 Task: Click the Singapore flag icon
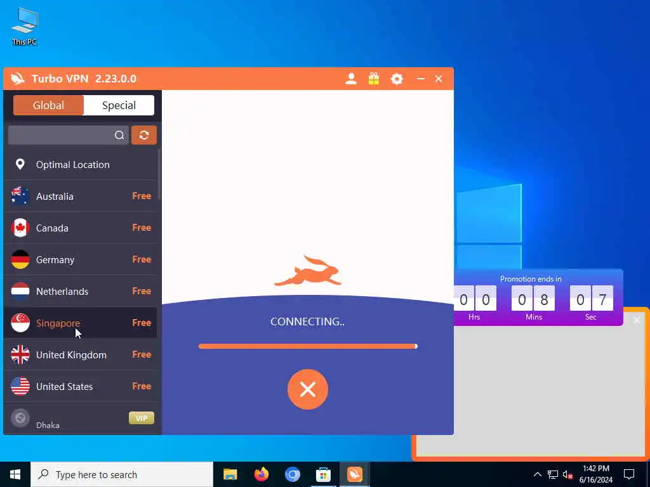20,323
